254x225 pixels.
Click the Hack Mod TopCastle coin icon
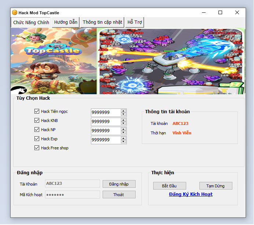(x=15, y=12)
